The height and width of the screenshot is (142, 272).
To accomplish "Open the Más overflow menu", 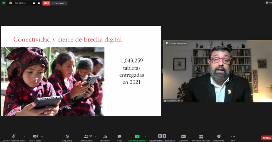I will point(233,137).
